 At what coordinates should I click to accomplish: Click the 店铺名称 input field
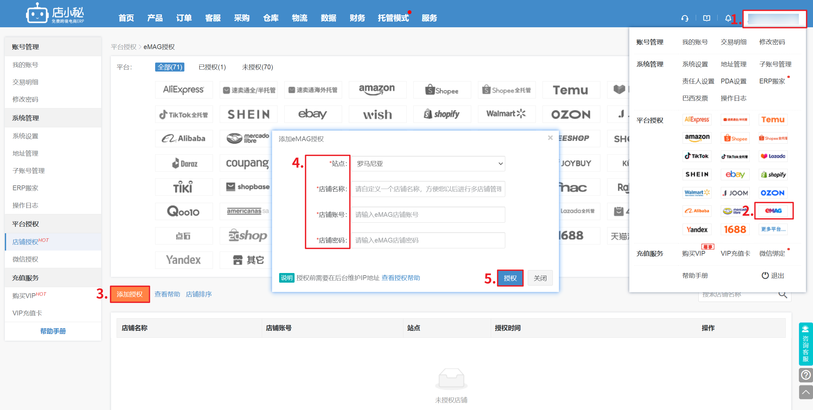coord(428,189)
